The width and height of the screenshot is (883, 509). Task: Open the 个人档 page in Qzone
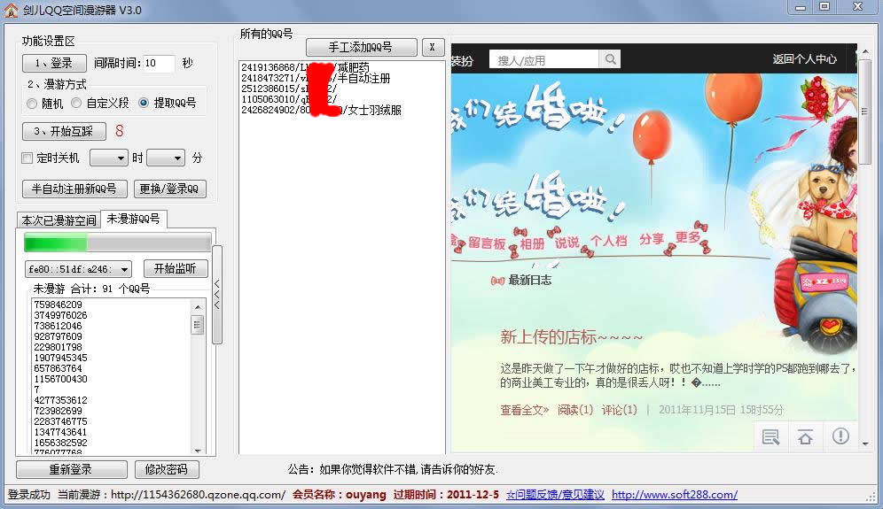tap(608, 241)
